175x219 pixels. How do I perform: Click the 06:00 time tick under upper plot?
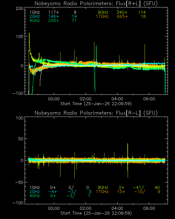click(x=149, y=99)
